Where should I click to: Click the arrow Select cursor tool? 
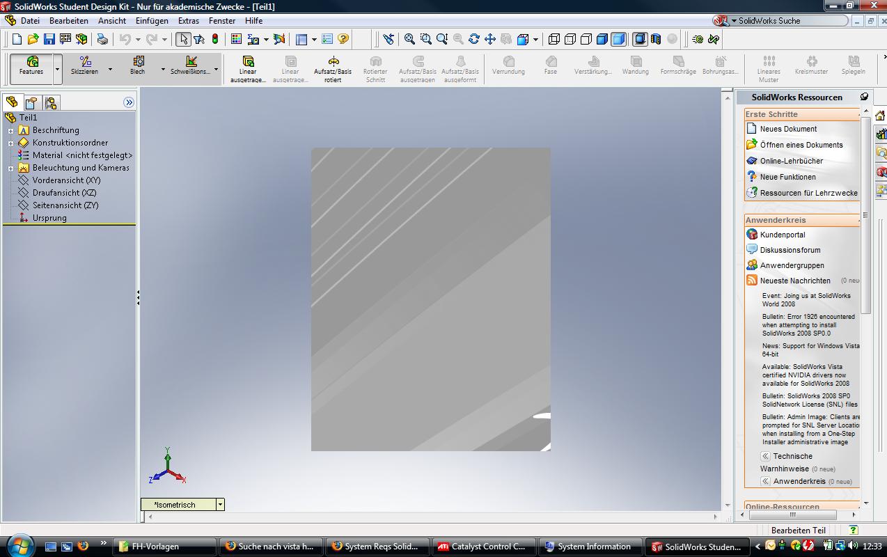[183, 40]
